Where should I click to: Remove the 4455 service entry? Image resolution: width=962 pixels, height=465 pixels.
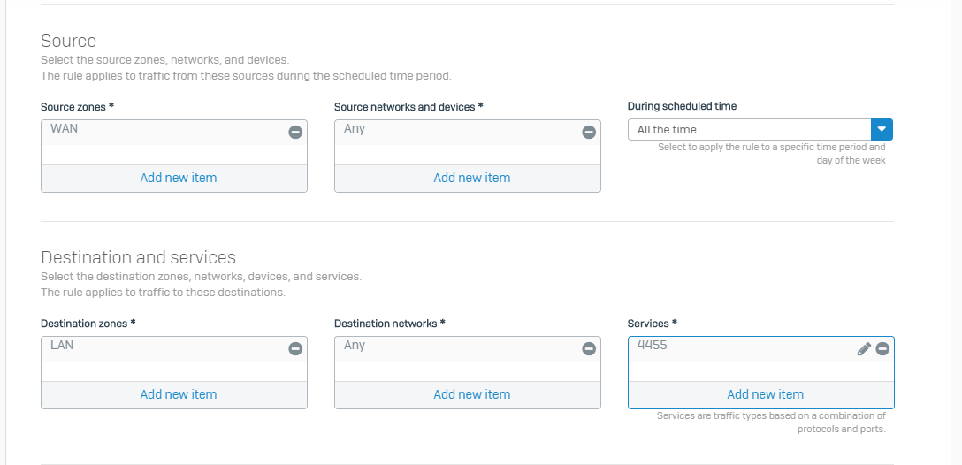[882, 348]
